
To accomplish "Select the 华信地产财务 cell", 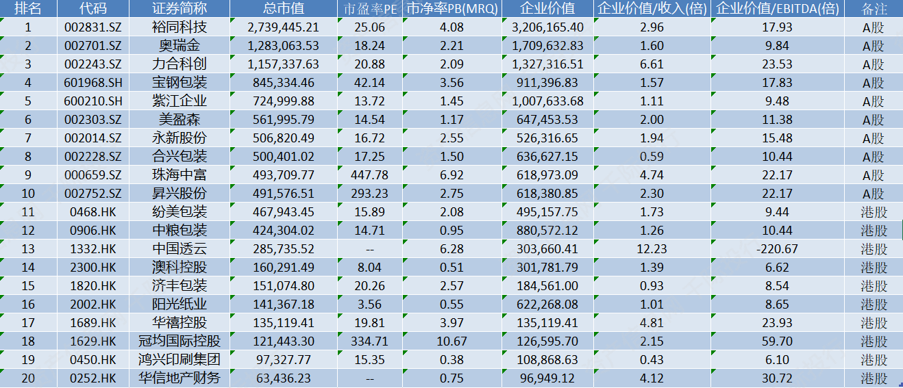I will point(179,378).
